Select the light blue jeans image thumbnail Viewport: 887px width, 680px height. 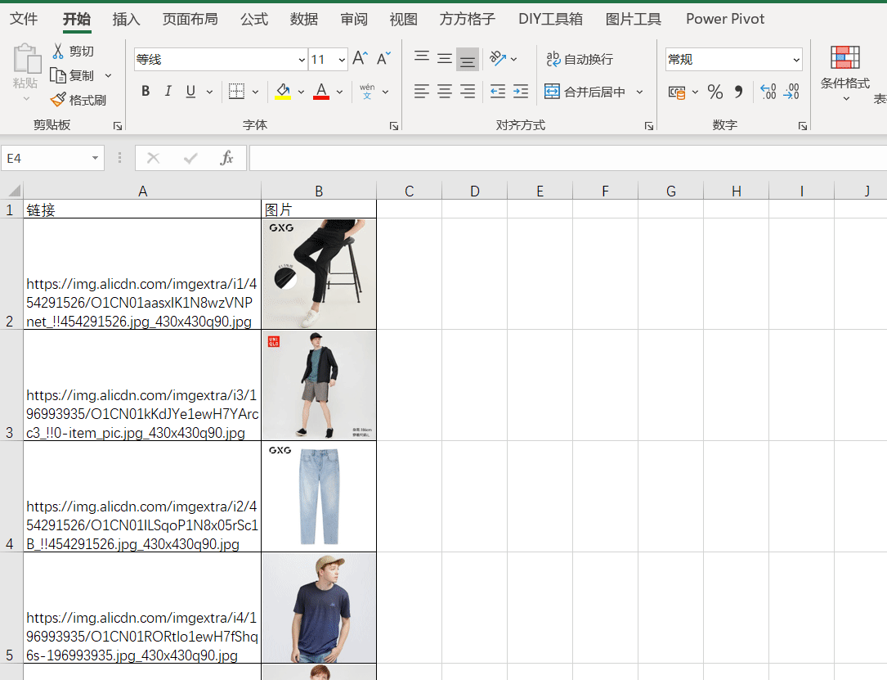[319, 497]
